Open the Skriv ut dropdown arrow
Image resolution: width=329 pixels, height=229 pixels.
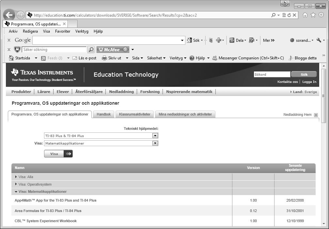(x=127, y=58)
